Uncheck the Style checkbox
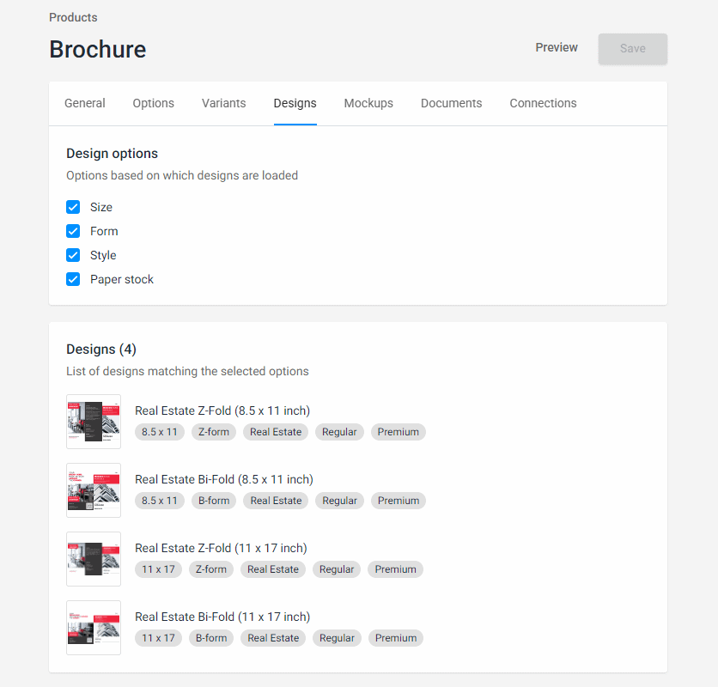 coord(73,255)
